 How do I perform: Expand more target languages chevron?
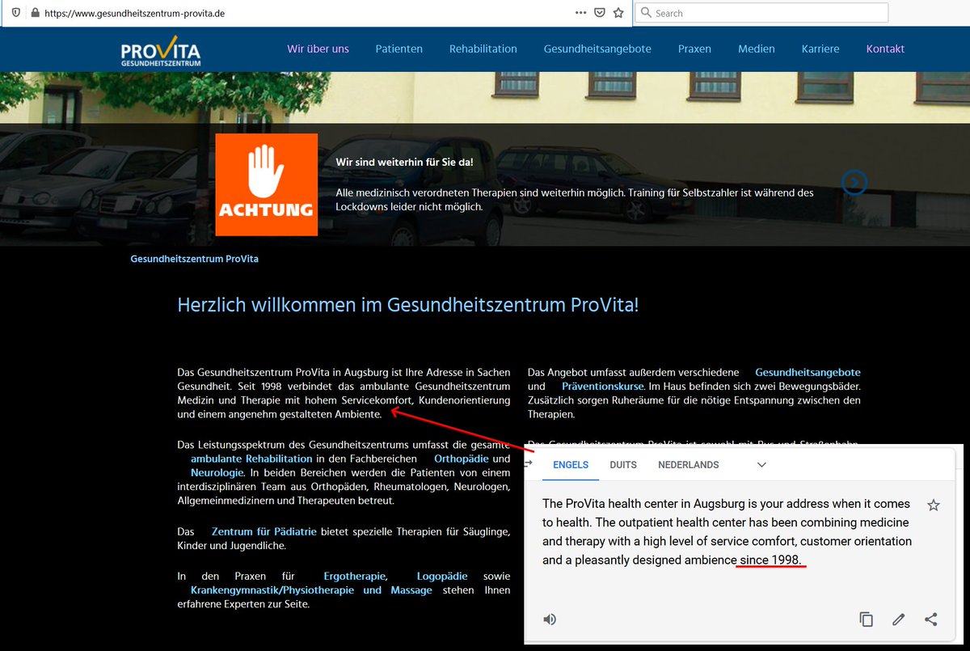coord(761,465)
